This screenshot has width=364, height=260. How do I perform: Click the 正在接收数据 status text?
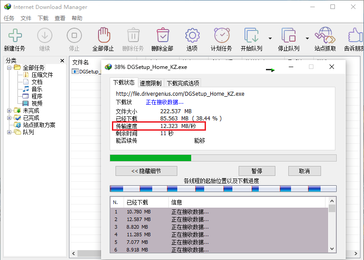tap(165, 102)
